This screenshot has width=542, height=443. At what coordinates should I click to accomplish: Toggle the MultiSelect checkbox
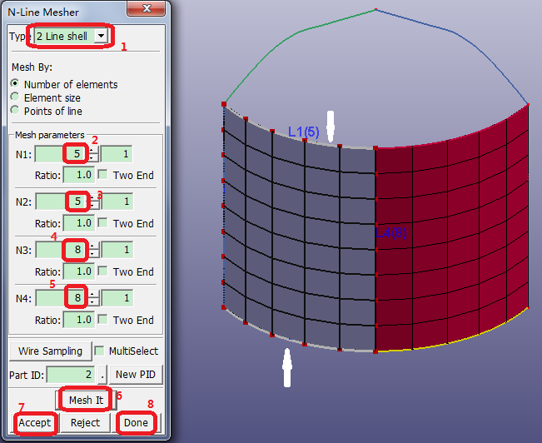coord(99,351)
